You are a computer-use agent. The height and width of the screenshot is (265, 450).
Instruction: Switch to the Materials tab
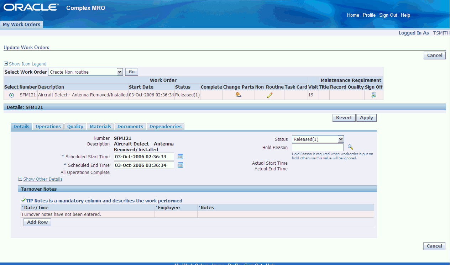click(x=100, y=127)
